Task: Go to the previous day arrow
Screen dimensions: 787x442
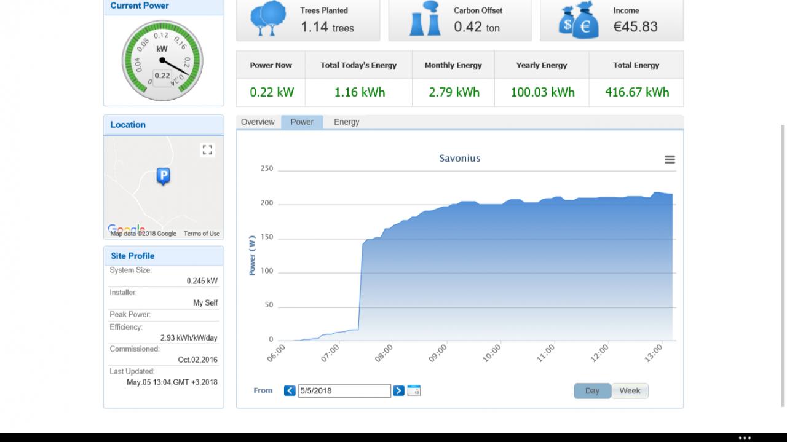Action: [x=290, y=390]
